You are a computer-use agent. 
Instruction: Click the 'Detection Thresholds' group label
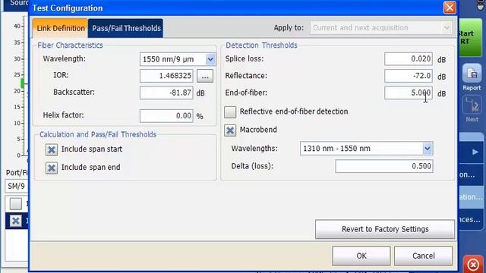point(261,45)
